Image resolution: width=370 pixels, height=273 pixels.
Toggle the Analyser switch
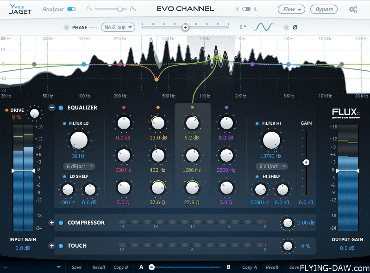point(71,9)
